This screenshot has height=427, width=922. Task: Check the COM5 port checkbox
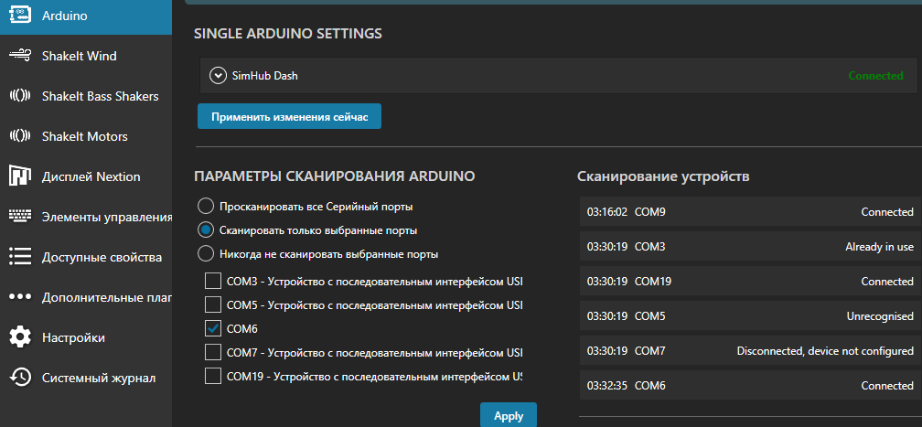[x=212, y=304]
